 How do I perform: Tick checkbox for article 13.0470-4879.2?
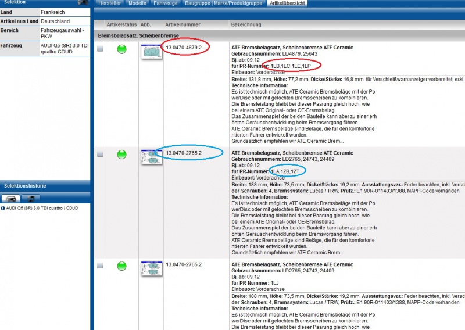[100, 49]
